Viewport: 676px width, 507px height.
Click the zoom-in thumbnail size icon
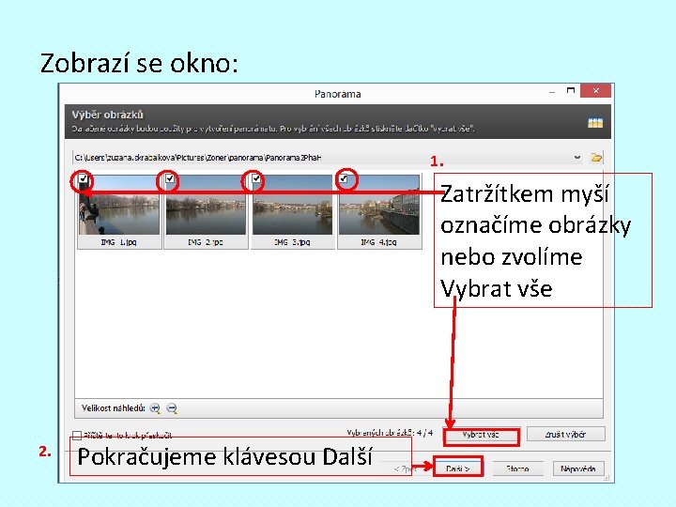[155, 407]
